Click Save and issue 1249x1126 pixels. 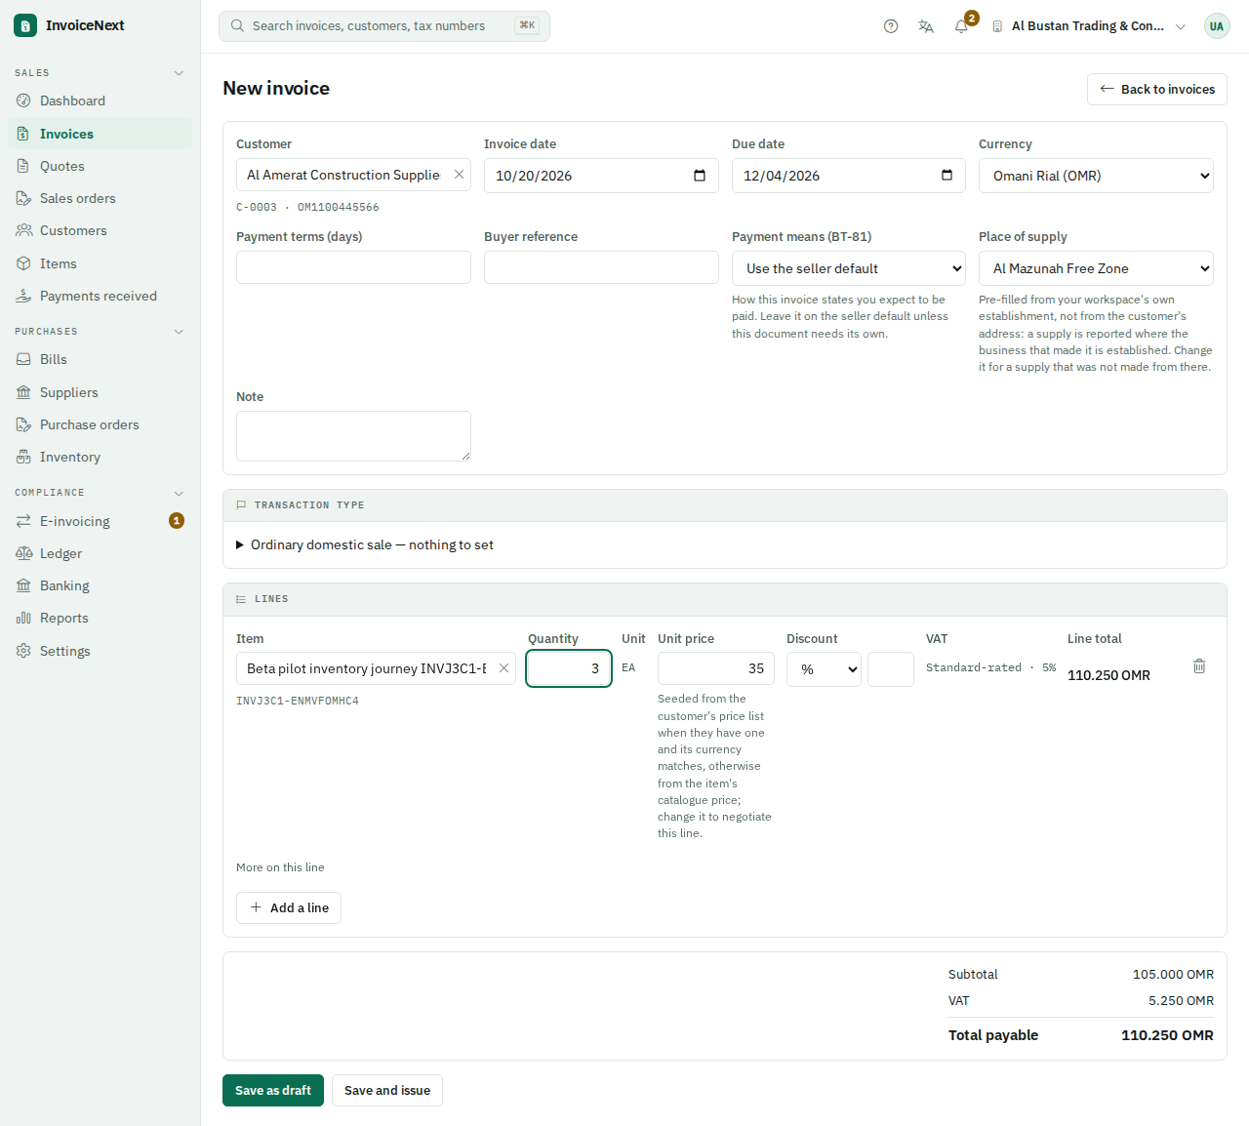click(x=387, y=1091)
